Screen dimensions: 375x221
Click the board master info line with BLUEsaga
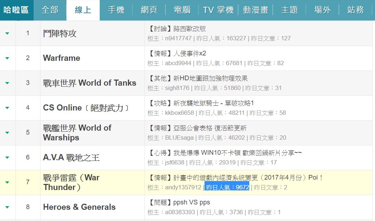[x=216, y=137]
